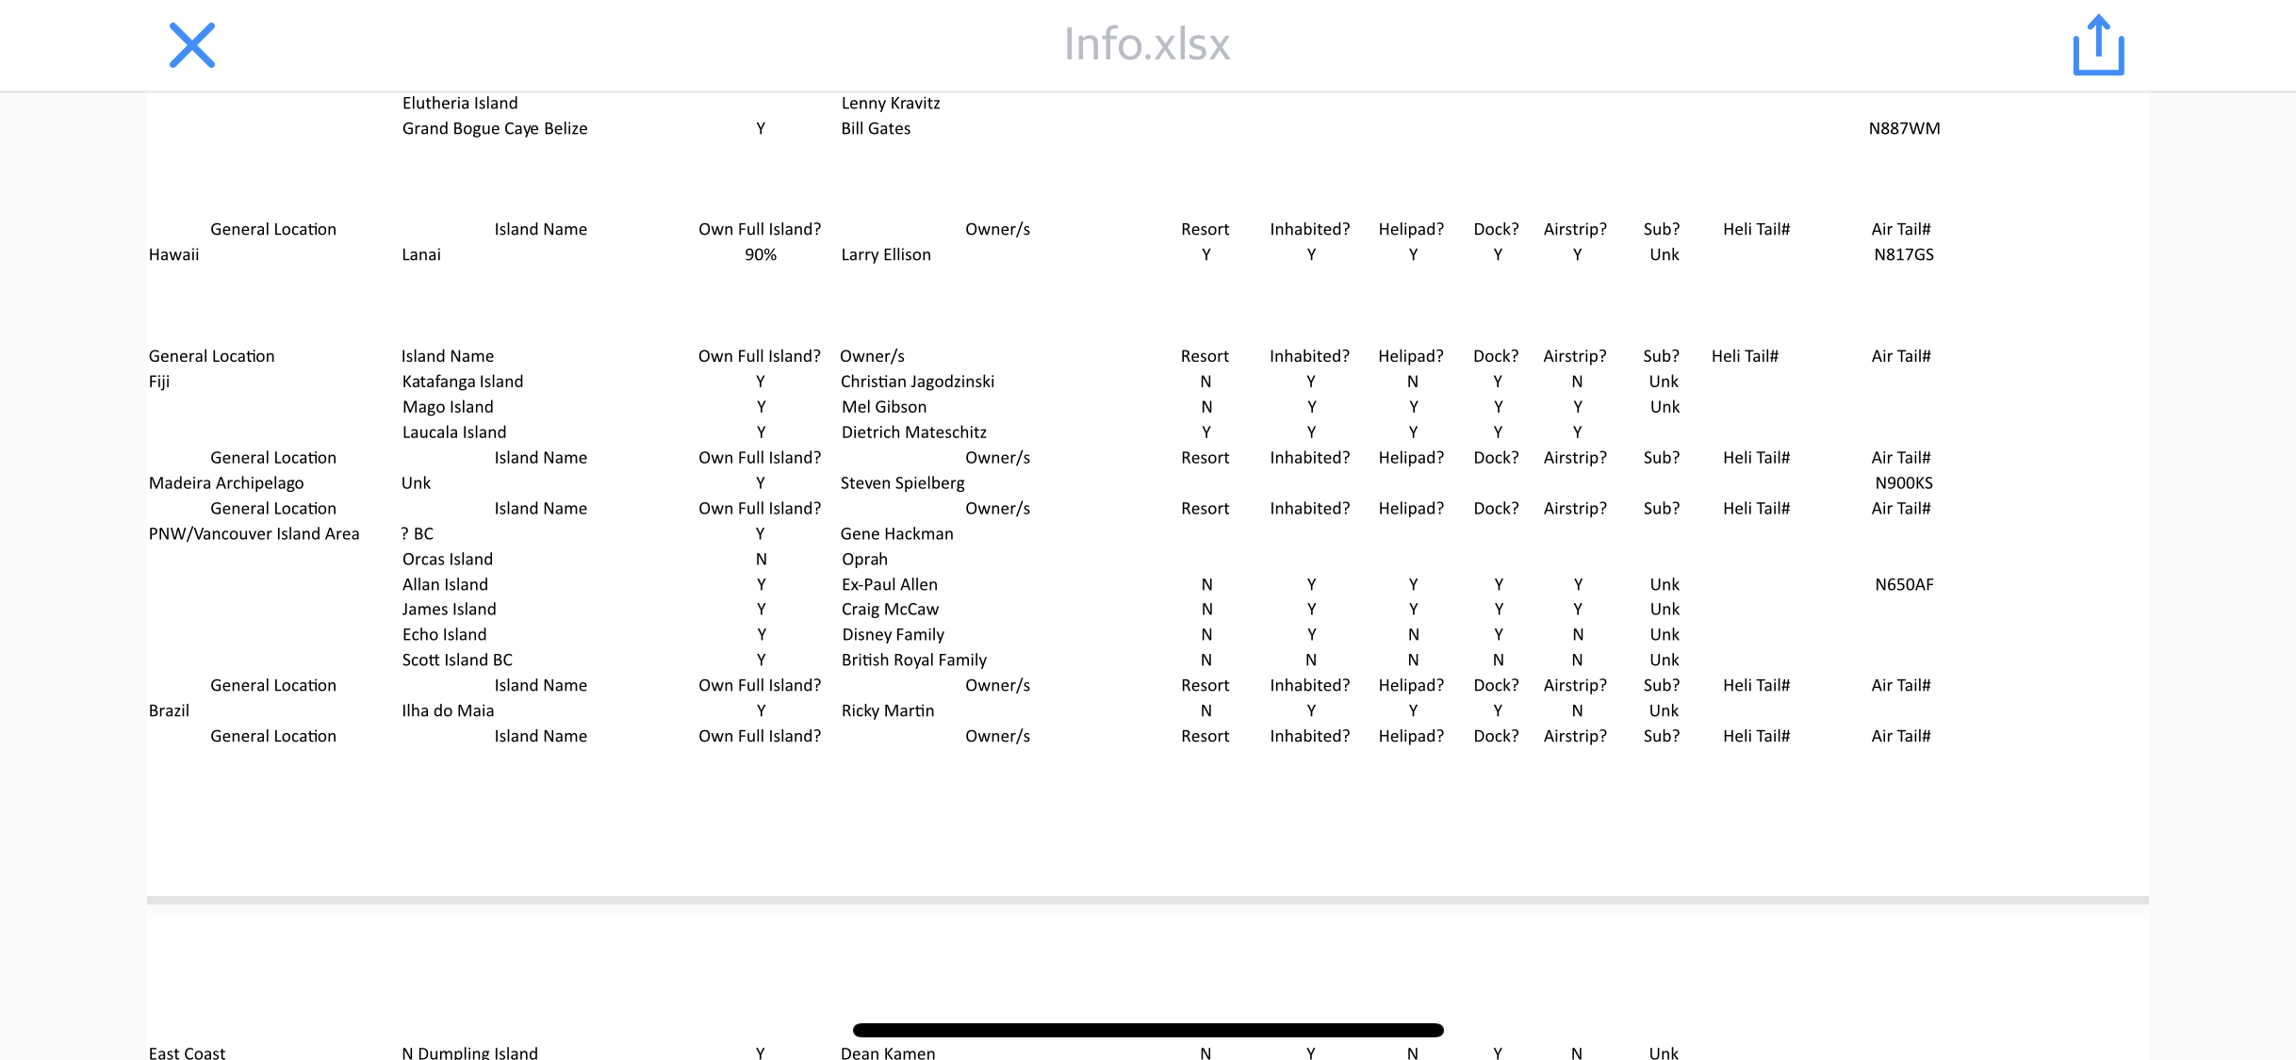Select tail number N817GS
This screenshot has height=1060, width=2296.
pyautogui.click(x=1904, y=254)
